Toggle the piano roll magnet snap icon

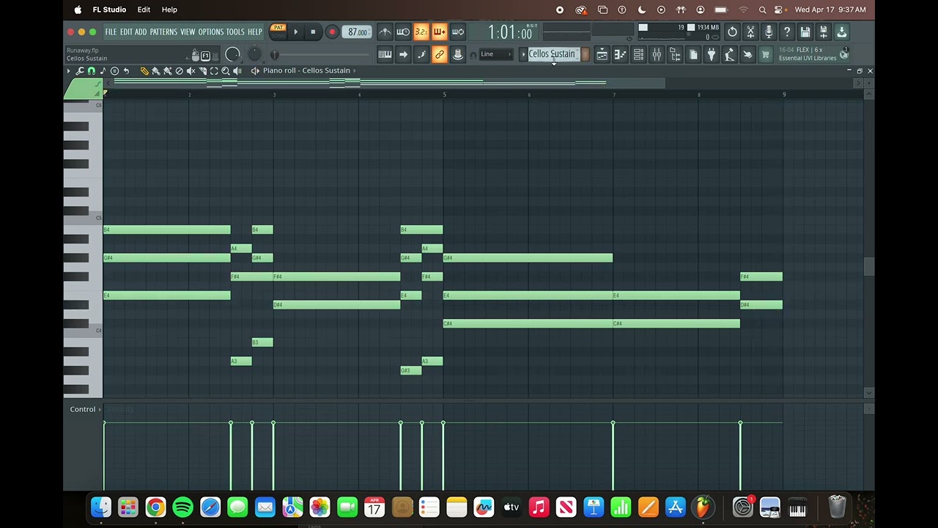[91, 70]
